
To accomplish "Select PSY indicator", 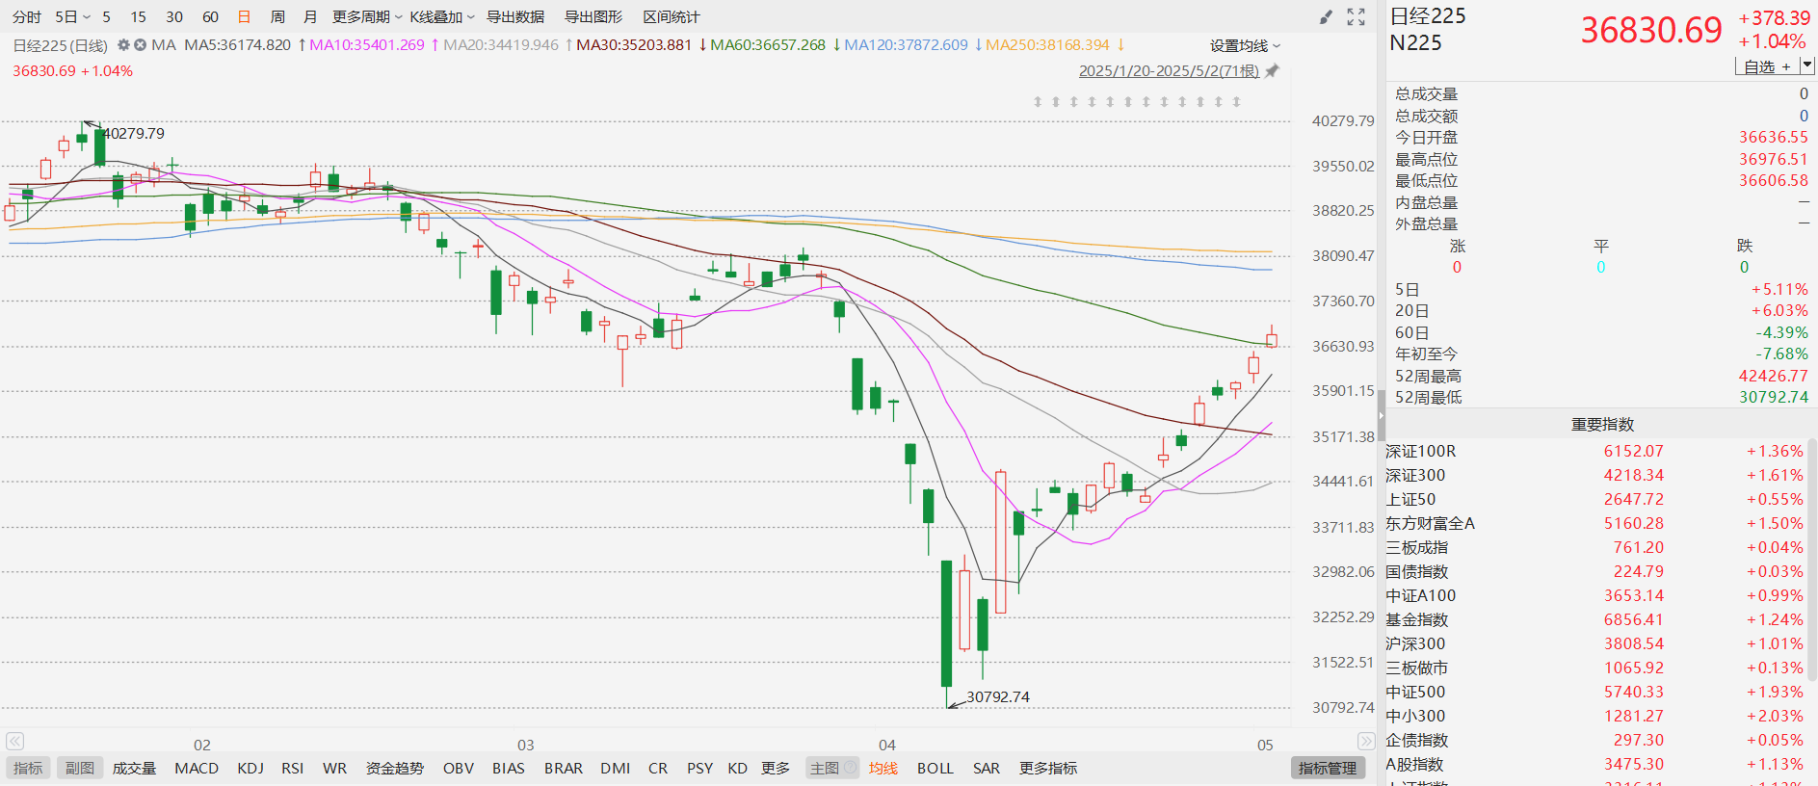I will pyautogui.click(x=700, y=768).
